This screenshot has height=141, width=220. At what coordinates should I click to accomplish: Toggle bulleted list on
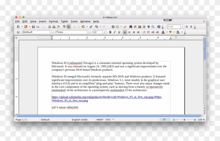click(x=148, y=32)
